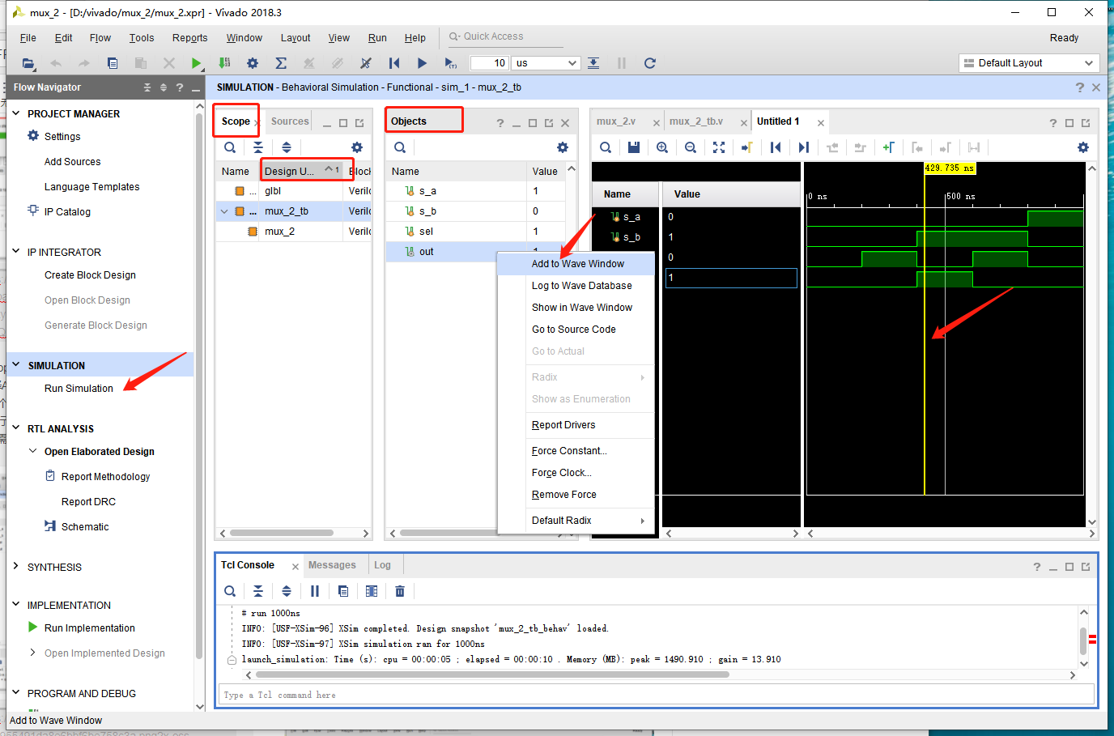This screenshot has height=736, width=1114.
Task: Expand Open Implemented Design item
Action: (x=32, y=653)
